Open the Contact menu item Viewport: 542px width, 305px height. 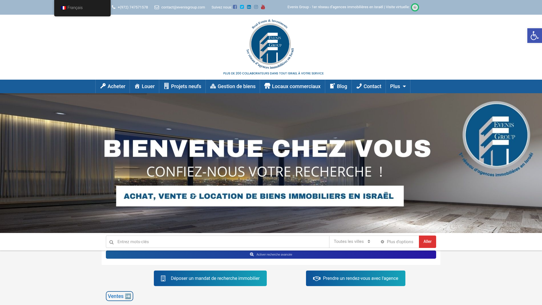click(x=369, y=86)
